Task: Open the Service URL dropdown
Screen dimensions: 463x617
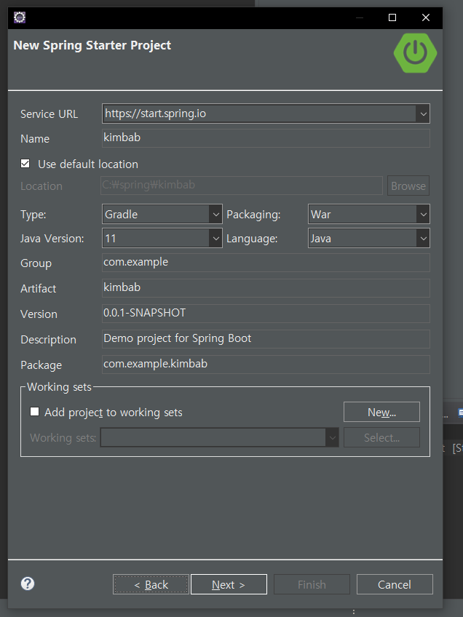Action: click(x=423, y=114)
